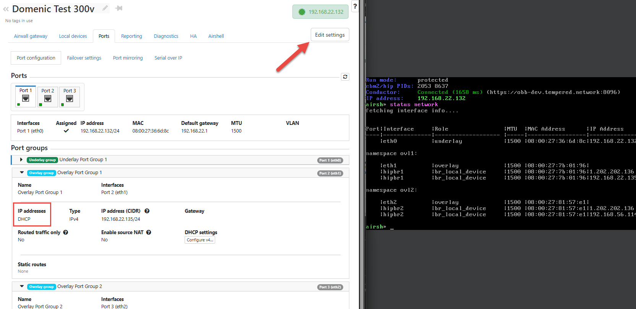Click the Port 1 (eth0) interface text
Viewport: 636px width, 309px height.
point(30,131)
